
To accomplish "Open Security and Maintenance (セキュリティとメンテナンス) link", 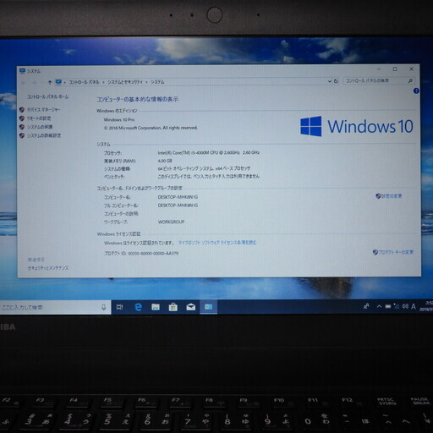I will click(x=48, y=268).
